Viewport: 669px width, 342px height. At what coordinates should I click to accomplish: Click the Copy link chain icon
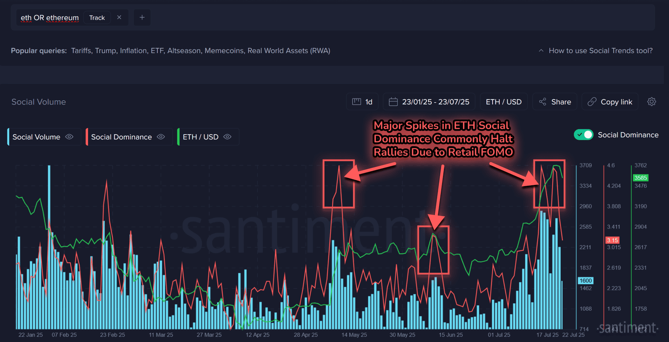592,102
